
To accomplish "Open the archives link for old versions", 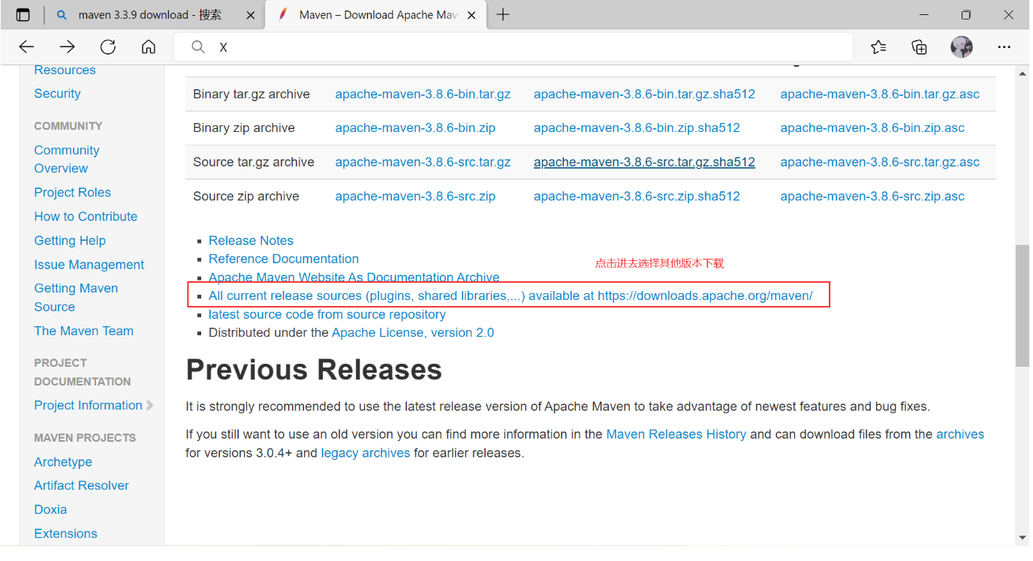I will point(960,434).
